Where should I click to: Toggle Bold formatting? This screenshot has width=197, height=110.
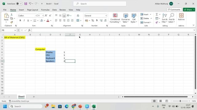tap(20, 20)
